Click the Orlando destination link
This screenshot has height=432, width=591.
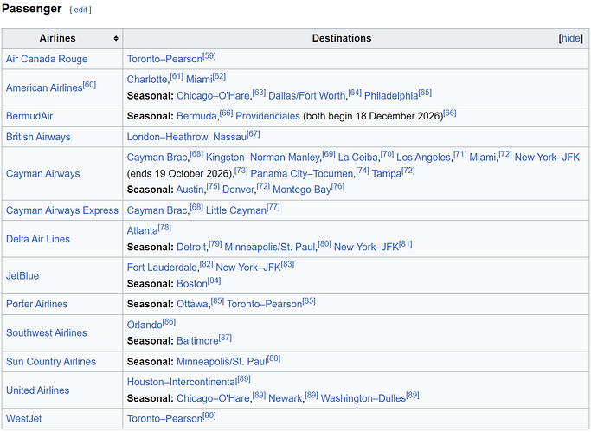(145, 325)
